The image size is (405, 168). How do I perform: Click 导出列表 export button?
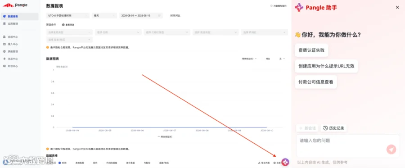pyautogui.click(x=264, y=163)
